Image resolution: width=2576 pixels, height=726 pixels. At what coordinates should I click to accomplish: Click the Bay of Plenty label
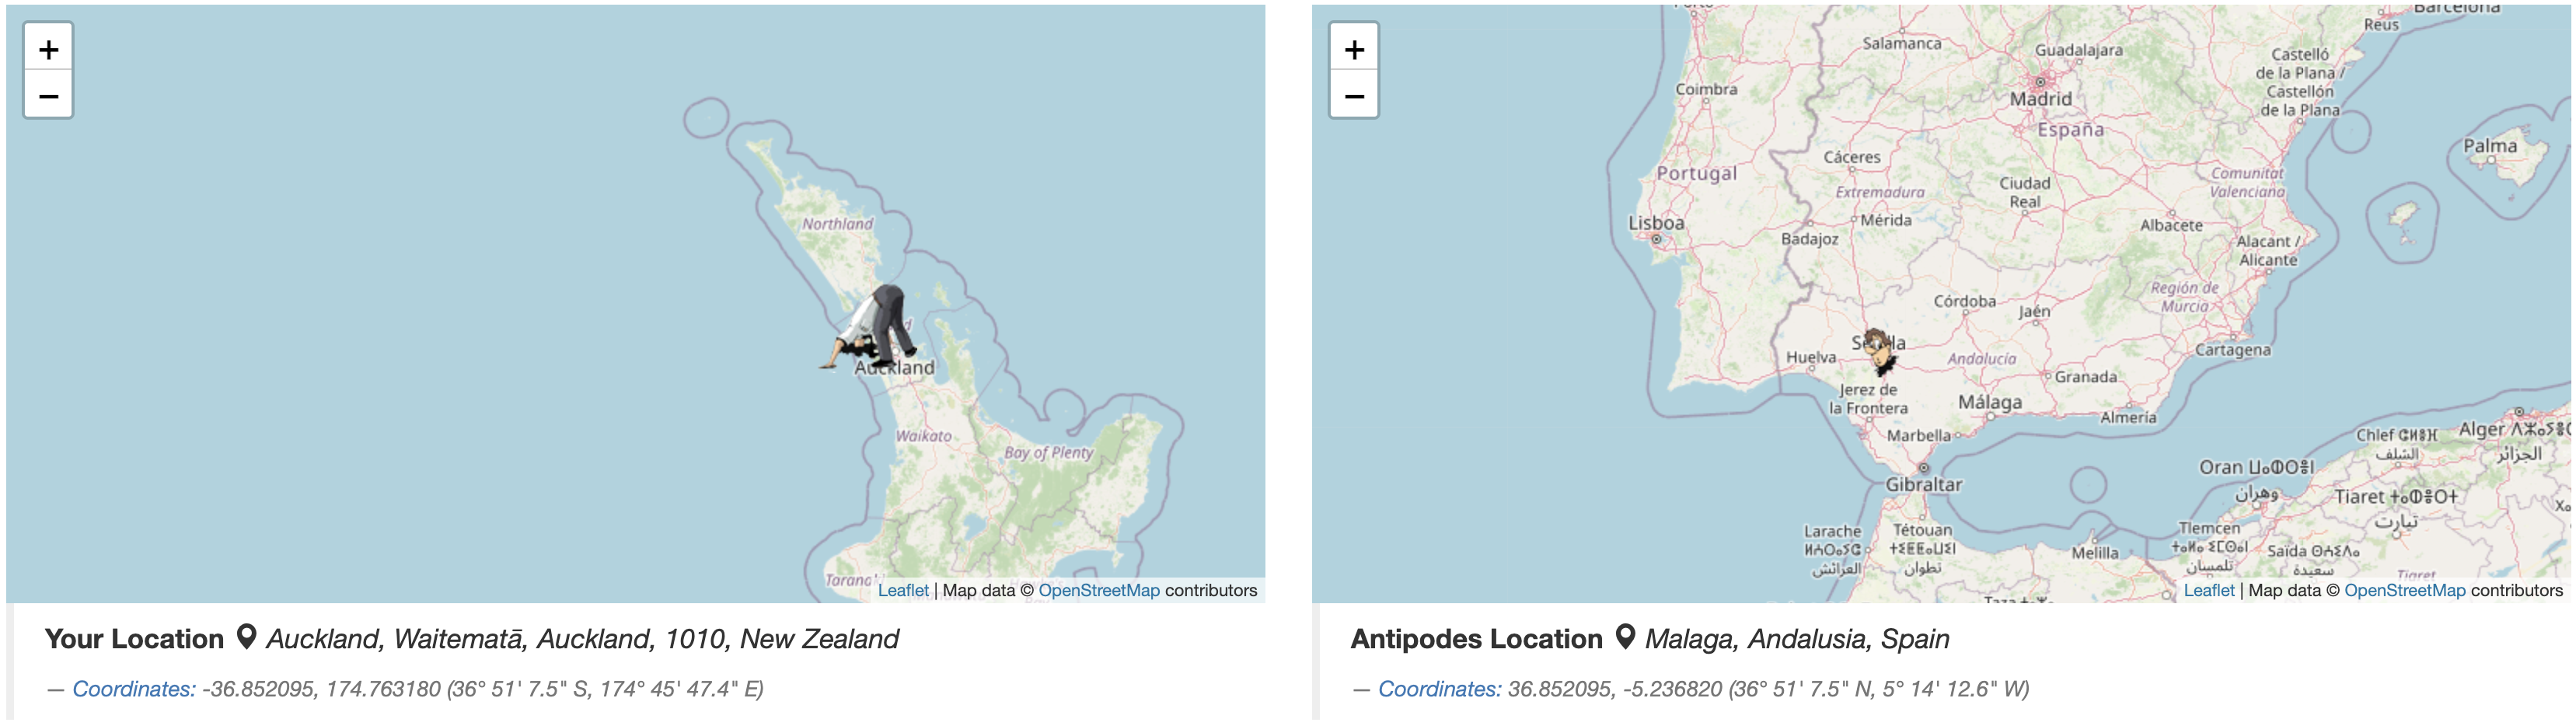point(1048,453)
